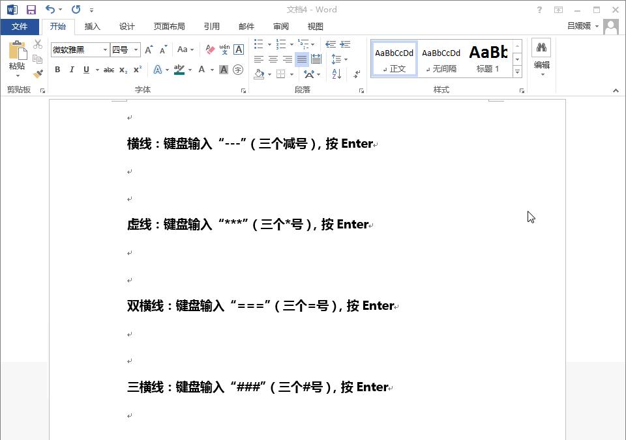This screenshot has height=440, width=626.
Task: Grow font size with the larger A icon
Action: [x=149, y=49]
